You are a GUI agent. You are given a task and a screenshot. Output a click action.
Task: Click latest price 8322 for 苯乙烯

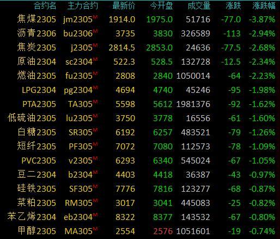pos(125,217)
